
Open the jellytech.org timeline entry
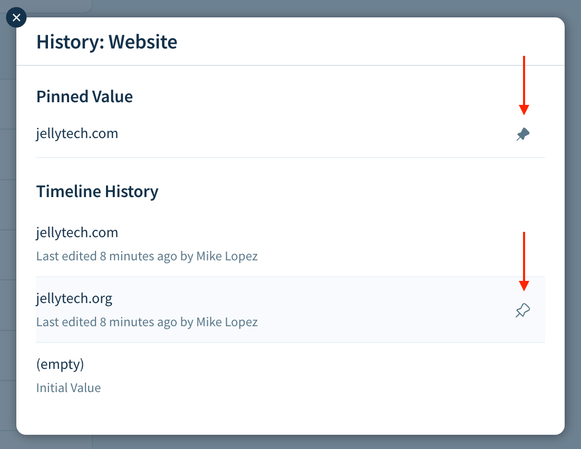pos(74,298)
